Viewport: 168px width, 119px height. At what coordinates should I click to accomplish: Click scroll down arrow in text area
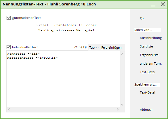[122, 104]
